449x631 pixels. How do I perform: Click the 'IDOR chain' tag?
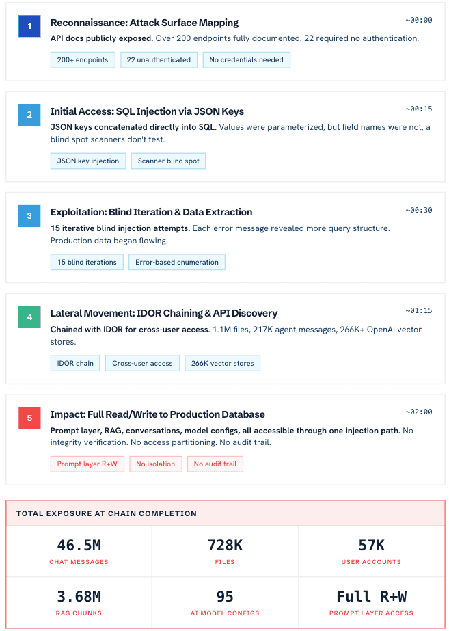click(x=75, y=363)
